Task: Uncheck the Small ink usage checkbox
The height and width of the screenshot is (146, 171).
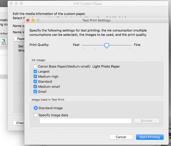Action: [x=35, y=92]
